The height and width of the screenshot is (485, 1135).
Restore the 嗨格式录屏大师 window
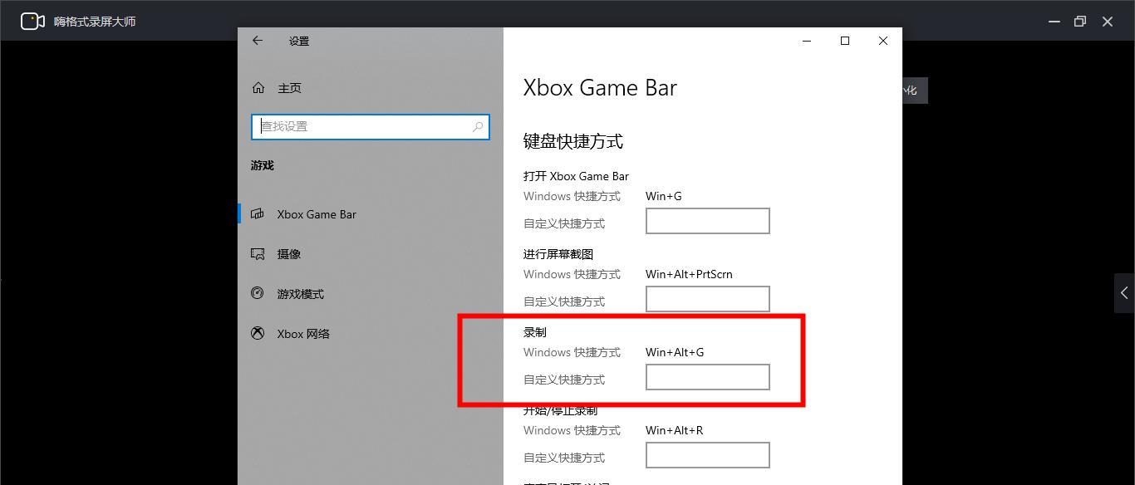coord(1080,22)
